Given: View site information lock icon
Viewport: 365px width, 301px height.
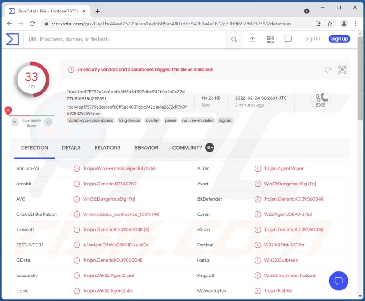Looking at the screenshot, I should [x=46, y=24].
